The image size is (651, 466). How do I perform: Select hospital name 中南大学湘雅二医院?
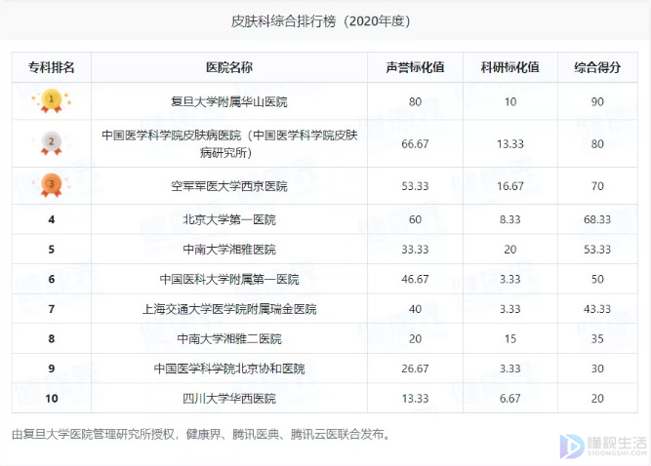[x=229, y=338]
